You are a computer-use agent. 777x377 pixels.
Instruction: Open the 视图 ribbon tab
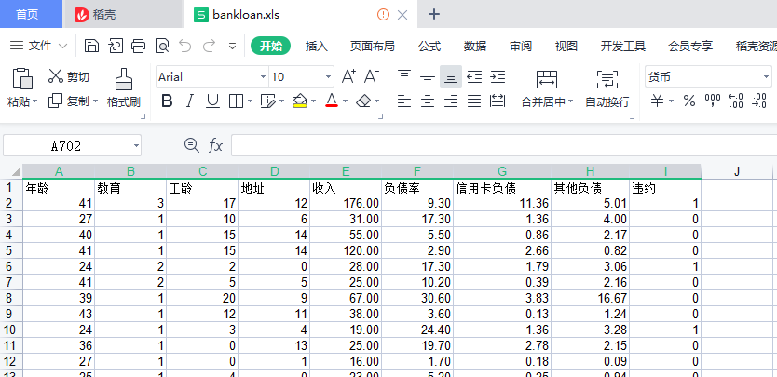[x=566, y=46]
